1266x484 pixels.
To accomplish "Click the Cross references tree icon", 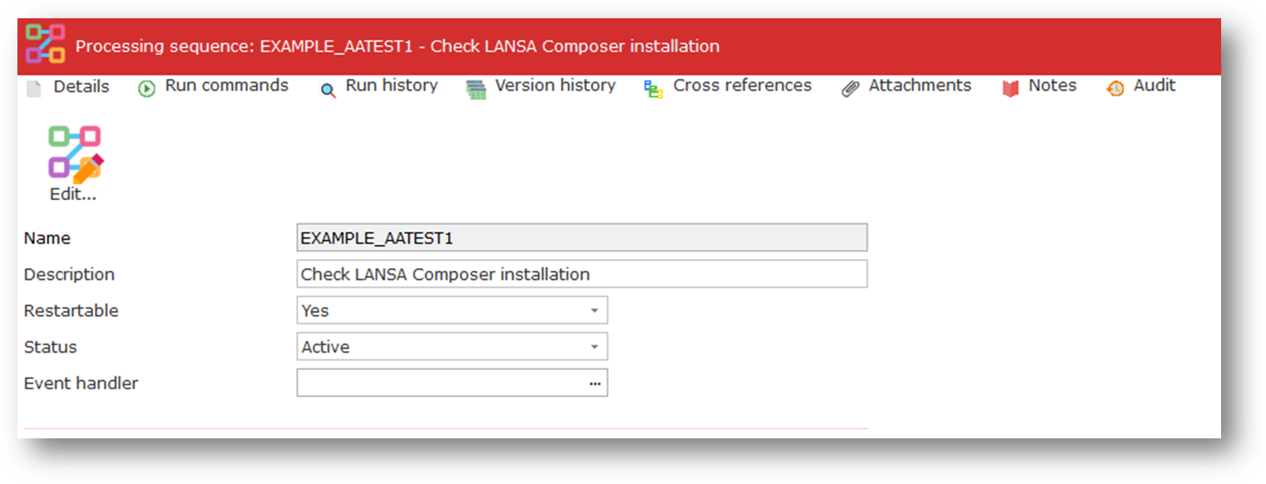I will (654, 89).
